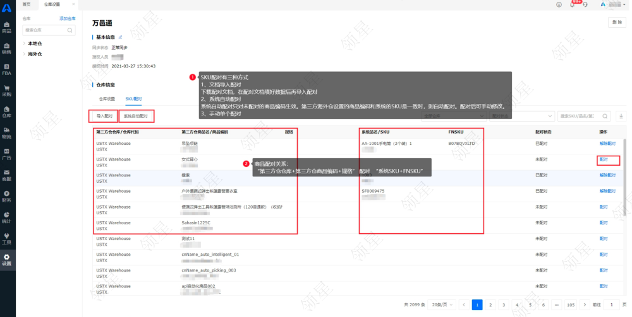This screenshot has height=317, width=632.
Task: Click the notification bell with 99+ badge
Action: (572, 4)
